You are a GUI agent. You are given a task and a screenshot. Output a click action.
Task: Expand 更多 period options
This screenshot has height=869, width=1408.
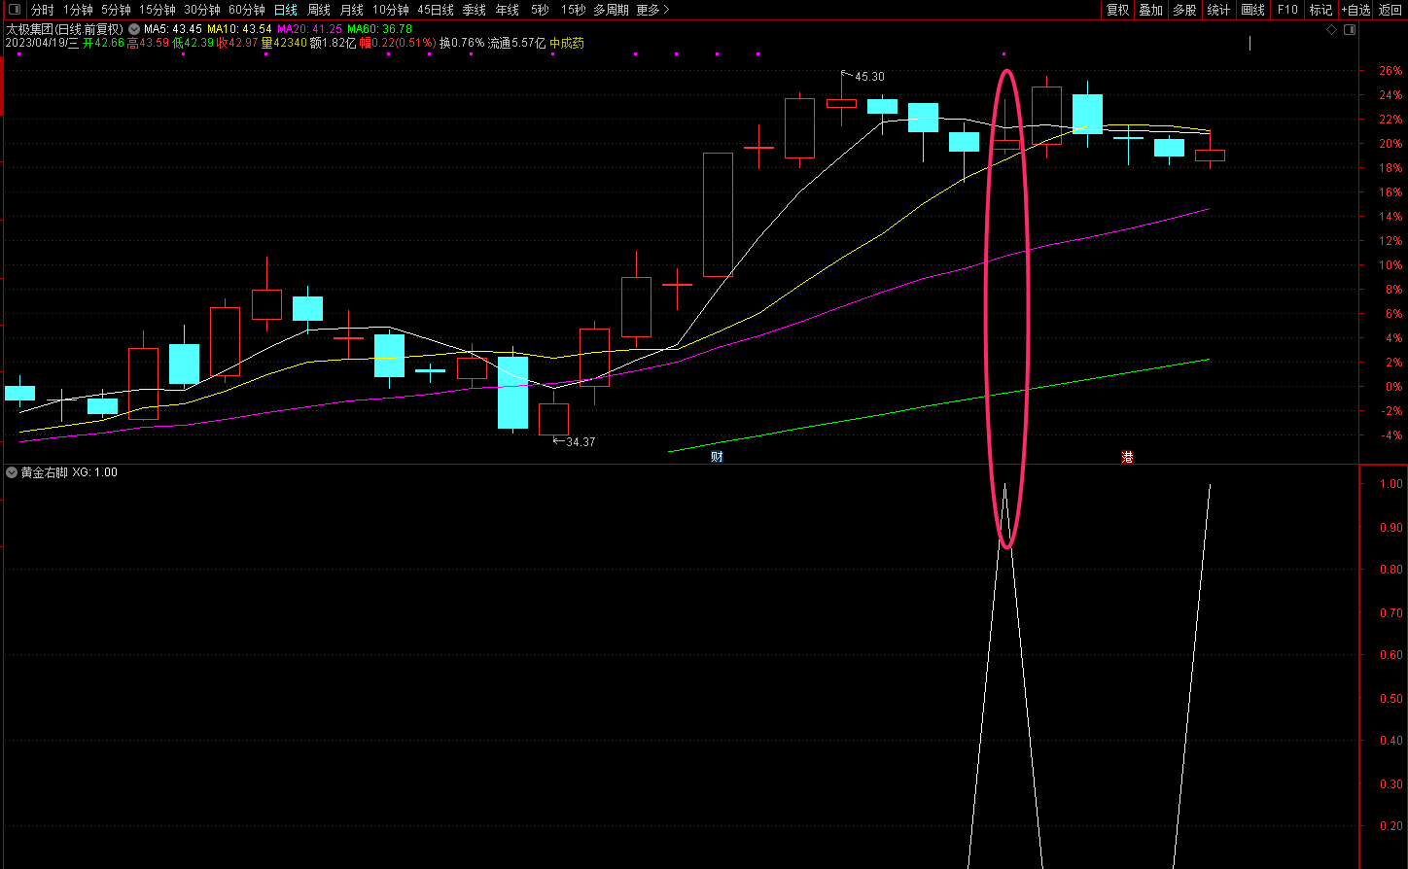[652, 10]
